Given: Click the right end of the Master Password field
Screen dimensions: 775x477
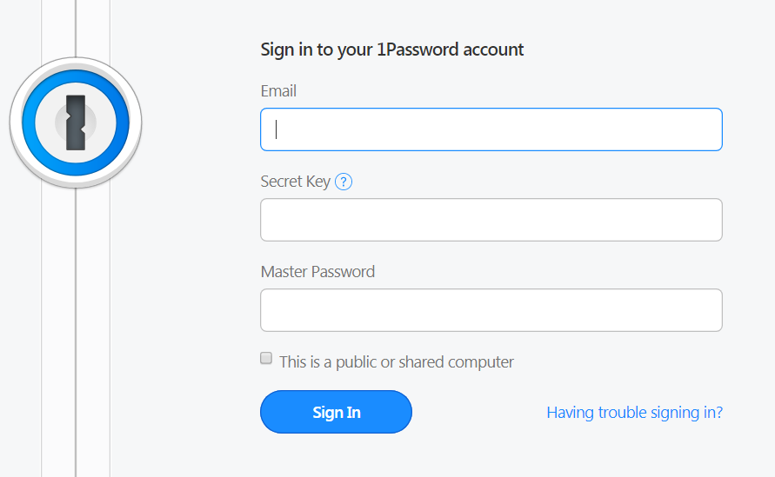Looking at the screenshot, I should click(707, 310).
